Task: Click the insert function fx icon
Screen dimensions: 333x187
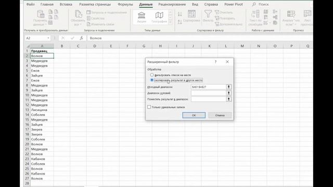Action: pyautogui.click(x=81, y=38)
